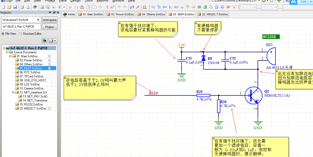Select the File View radio button
The height and width of the screenshot is (157, 313).
pos(3,34)
